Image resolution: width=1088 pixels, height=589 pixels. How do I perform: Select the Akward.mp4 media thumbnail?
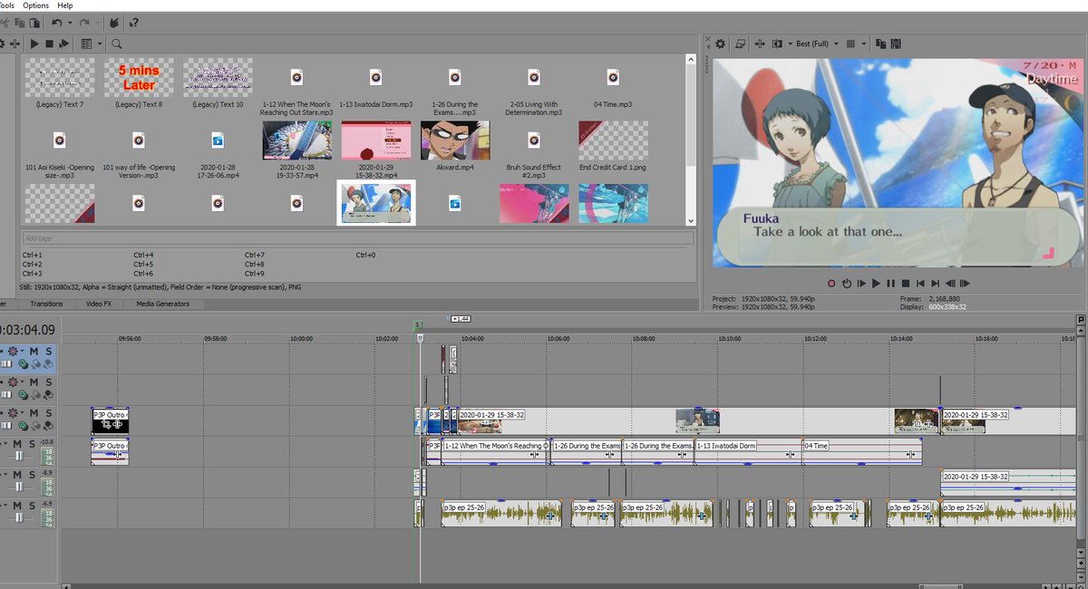(456, 140)
